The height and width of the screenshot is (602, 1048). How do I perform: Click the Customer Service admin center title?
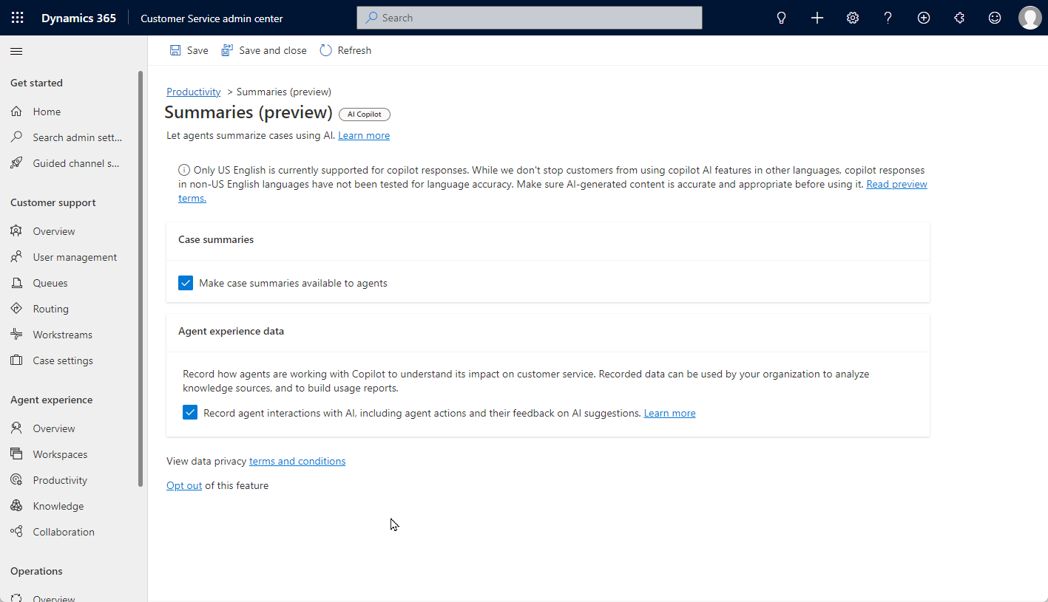(x=212, y=18)
